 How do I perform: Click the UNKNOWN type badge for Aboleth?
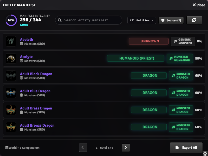click(148, 41)
